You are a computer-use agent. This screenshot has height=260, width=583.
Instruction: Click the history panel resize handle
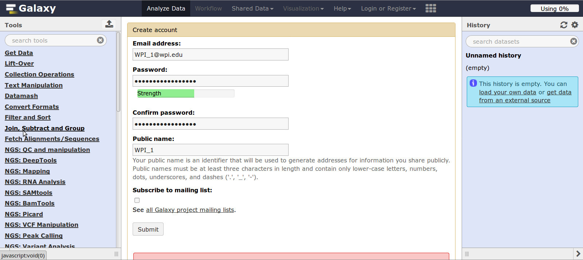467,254
